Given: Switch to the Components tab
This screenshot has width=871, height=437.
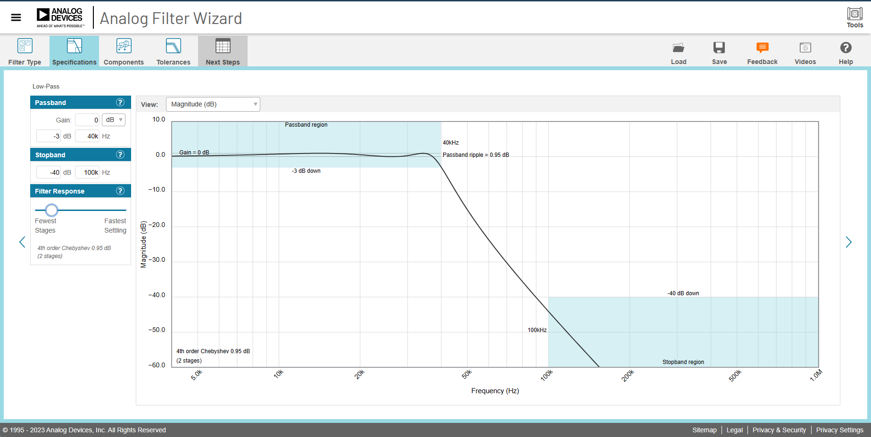Looking at the screenshot, I should tap(124, 51).
